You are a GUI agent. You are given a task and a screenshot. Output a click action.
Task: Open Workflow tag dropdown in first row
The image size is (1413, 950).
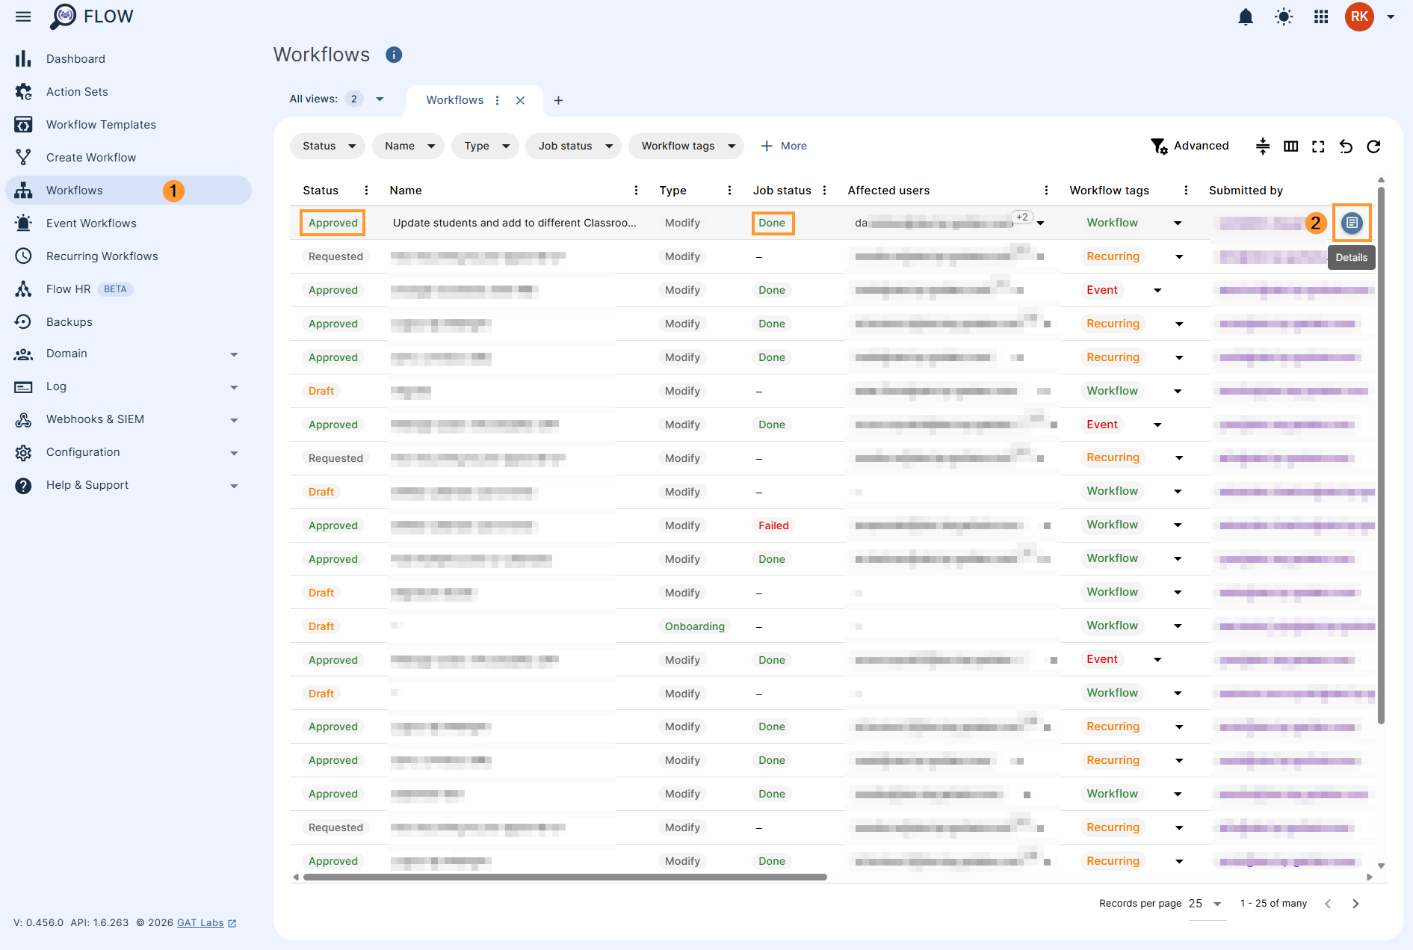pyautogui.click(x=1178, y=223)
